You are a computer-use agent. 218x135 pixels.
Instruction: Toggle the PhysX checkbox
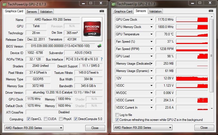(61, 119)
